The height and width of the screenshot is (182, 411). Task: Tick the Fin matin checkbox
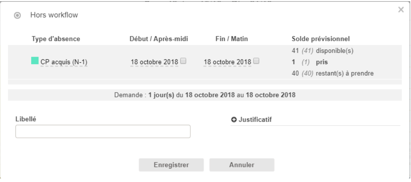256,61
